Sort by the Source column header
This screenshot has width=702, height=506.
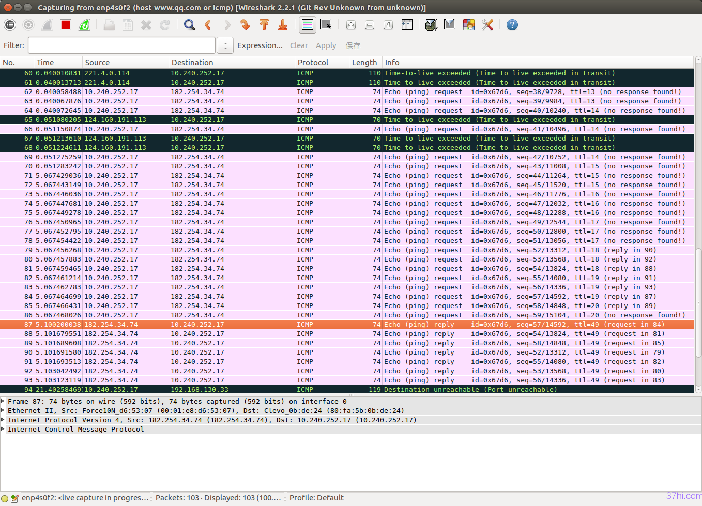126,62
